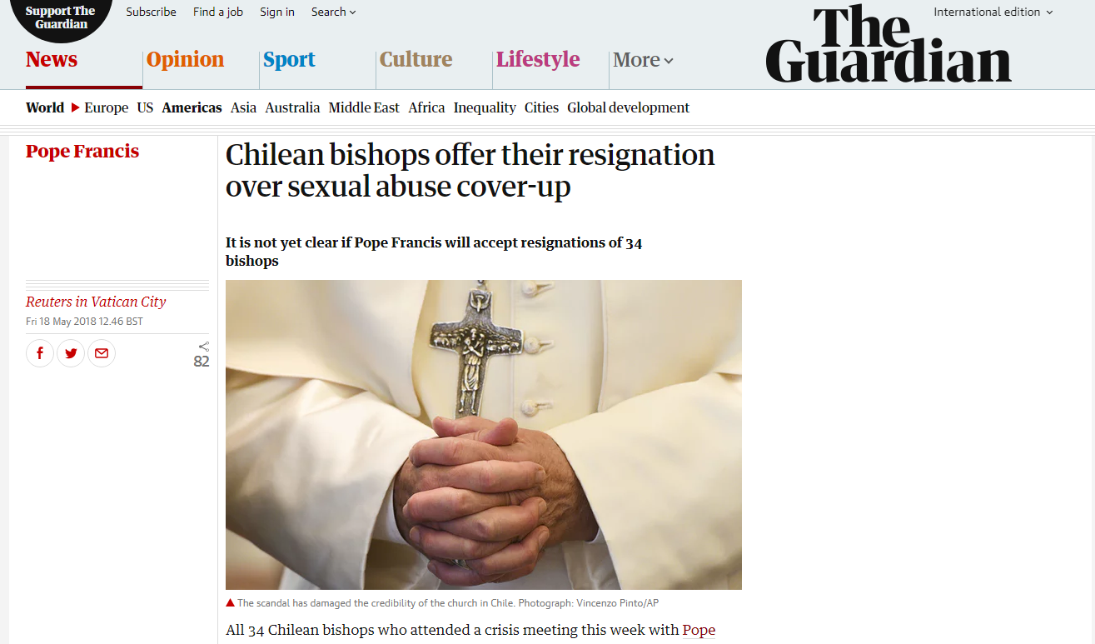Click the article photo of clasped hands
This screenshot has height=644, width=1095.
pyautogui.click(x=484, y=435)
